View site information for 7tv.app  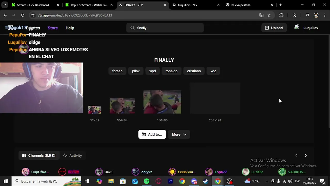pos(32,15)
